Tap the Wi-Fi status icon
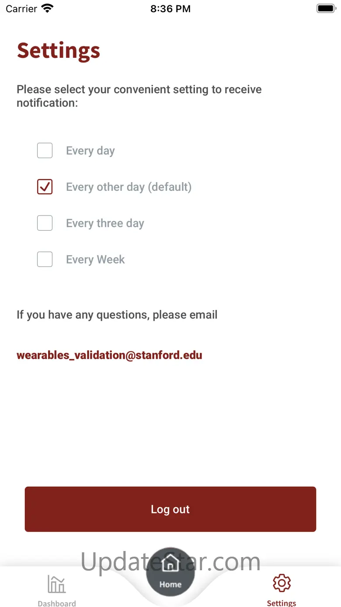 point(47,8)
